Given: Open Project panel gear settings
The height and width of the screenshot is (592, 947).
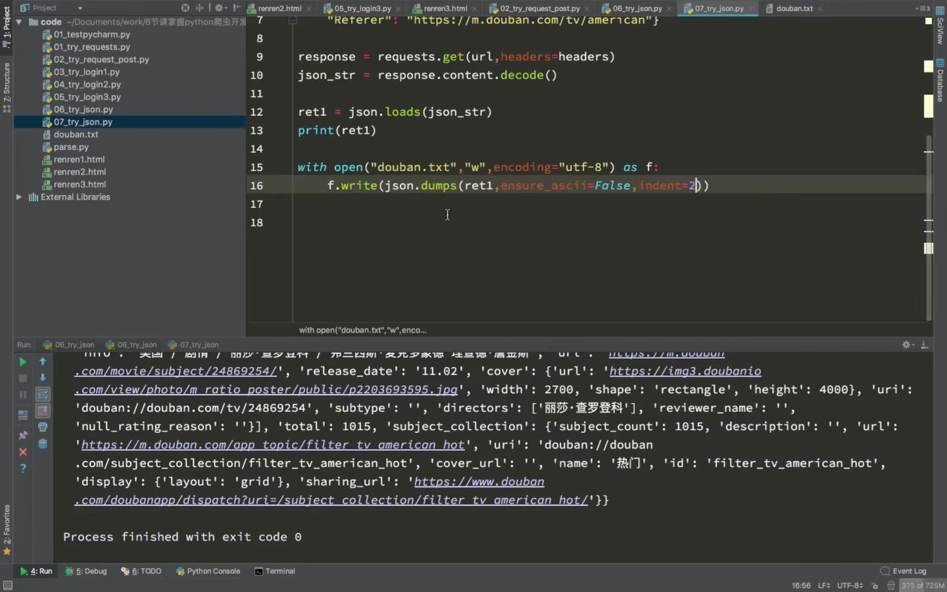Looking at the screenshot, I should tap(220, 8).
